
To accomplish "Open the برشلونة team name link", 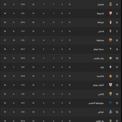I will [100, 40].
